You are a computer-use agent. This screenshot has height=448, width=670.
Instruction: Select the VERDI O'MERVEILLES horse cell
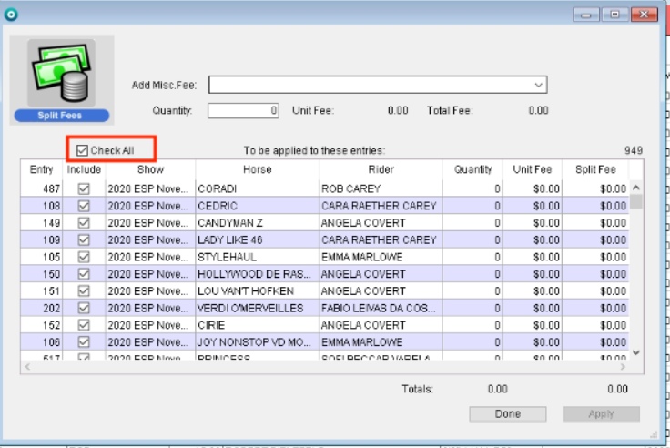258,308
